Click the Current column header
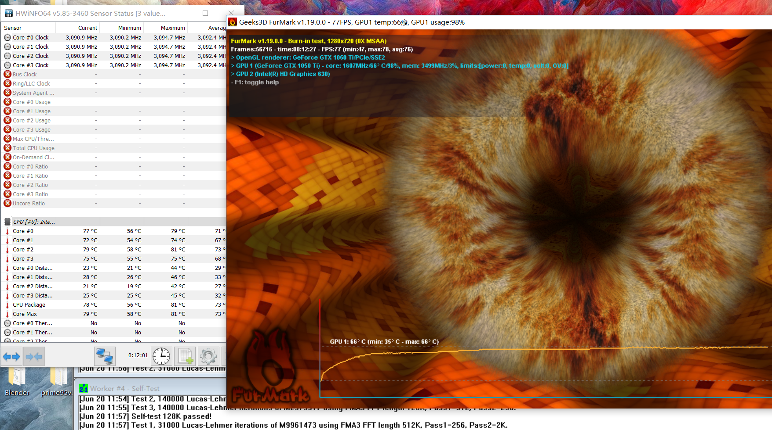 pyautogui.click(x=87, y=28)
